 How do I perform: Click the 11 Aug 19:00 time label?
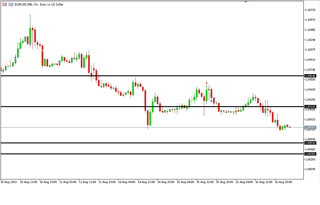coord(107,182)
